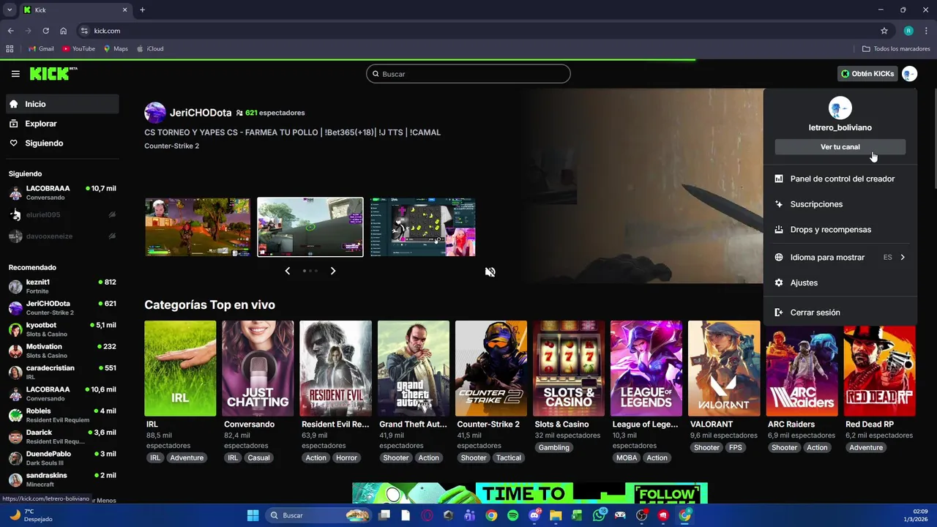
Task: Click the Gambling tag
Action: [553, 447]
